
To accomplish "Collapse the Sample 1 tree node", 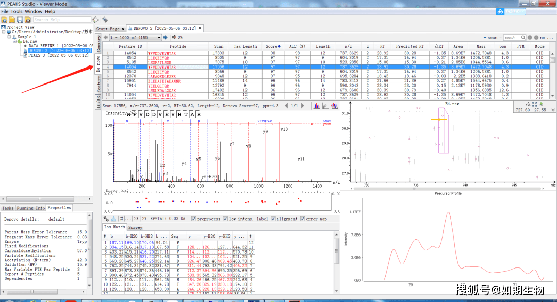I will tap(9, 37).
